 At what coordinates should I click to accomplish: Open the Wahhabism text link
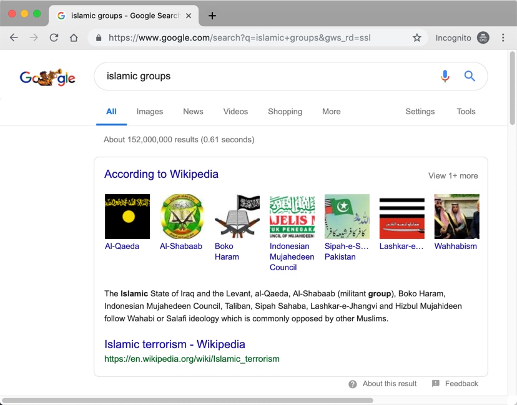coord(455,246)
